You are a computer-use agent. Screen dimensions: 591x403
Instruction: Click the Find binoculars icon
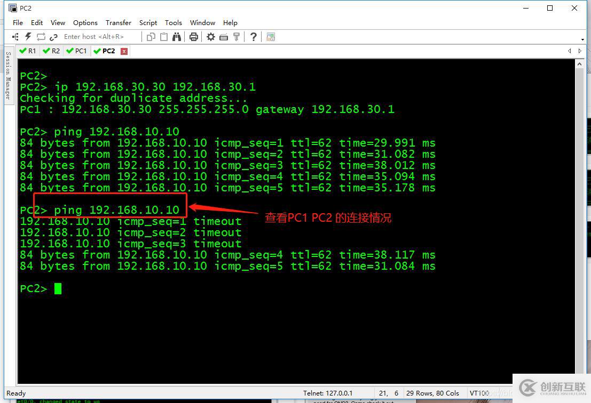(x=177, y=37)
